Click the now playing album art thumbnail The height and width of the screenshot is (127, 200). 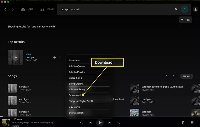click(x=6, y=122)
